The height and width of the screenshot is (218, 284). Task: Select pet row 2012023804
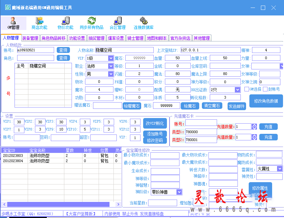point(61,161)
